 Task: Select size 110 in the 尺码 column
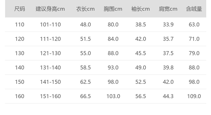19,25
